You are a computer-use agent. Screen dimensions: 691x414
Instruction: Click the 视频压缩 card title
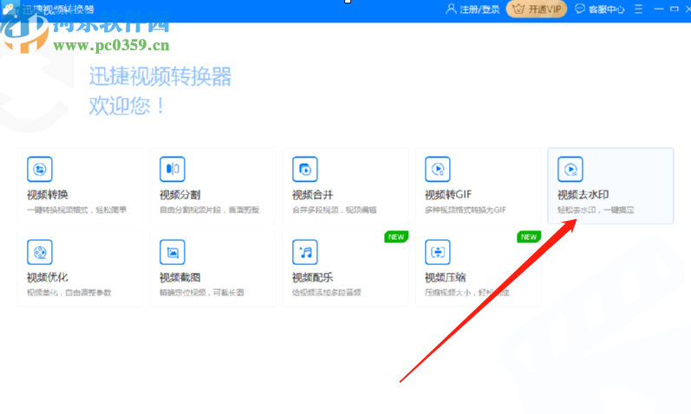(x=446, y=277)
